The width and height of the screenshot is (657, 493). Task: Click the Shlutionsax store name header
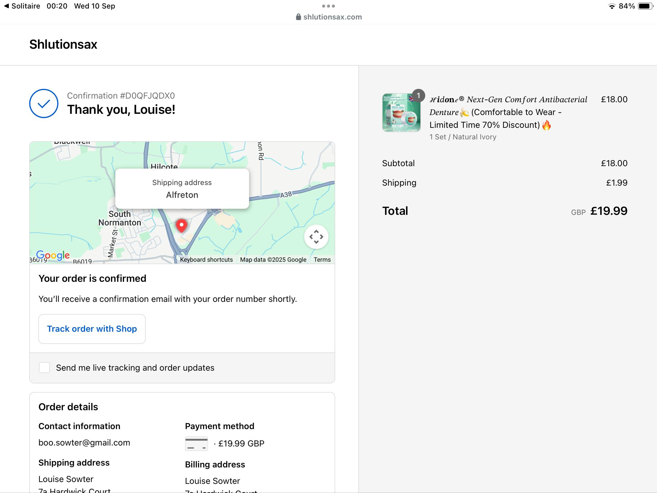tap(63, 44)
